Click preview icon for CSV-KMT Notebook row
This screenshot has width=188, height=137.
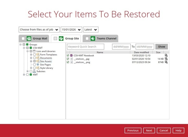coord(166,55)
